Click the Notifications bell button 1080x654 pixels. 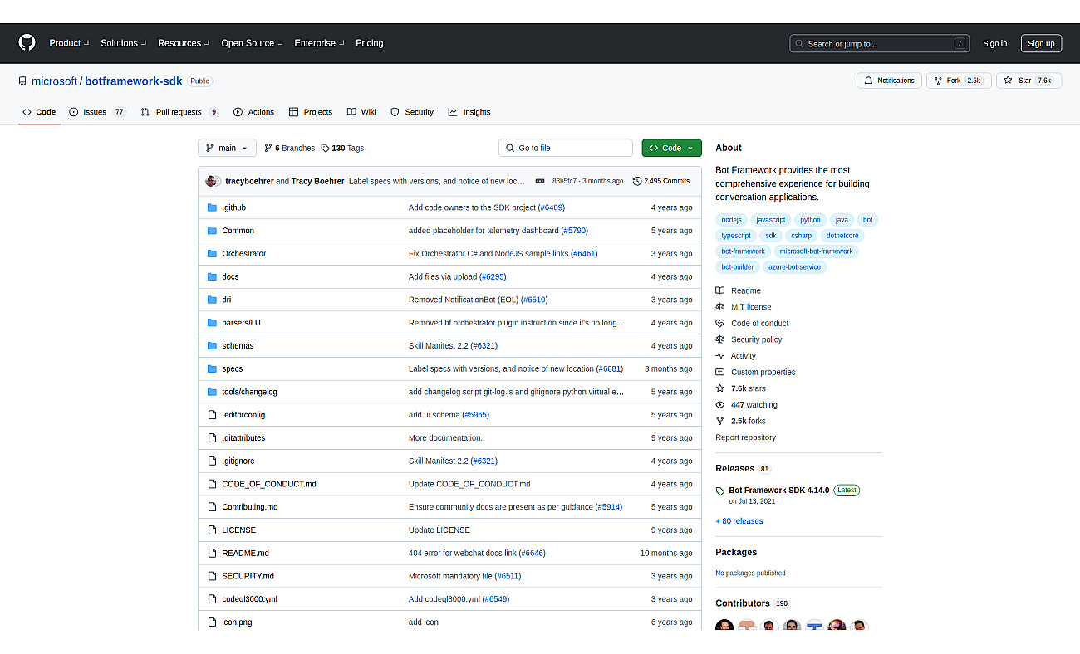pos(889,81)
